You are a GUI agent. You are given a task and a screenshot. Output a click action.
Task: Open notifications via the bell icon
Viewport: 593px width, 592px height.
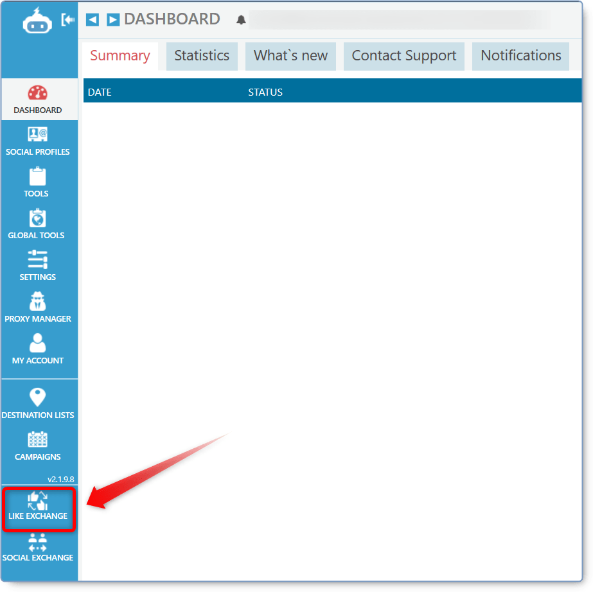point(242,19)
